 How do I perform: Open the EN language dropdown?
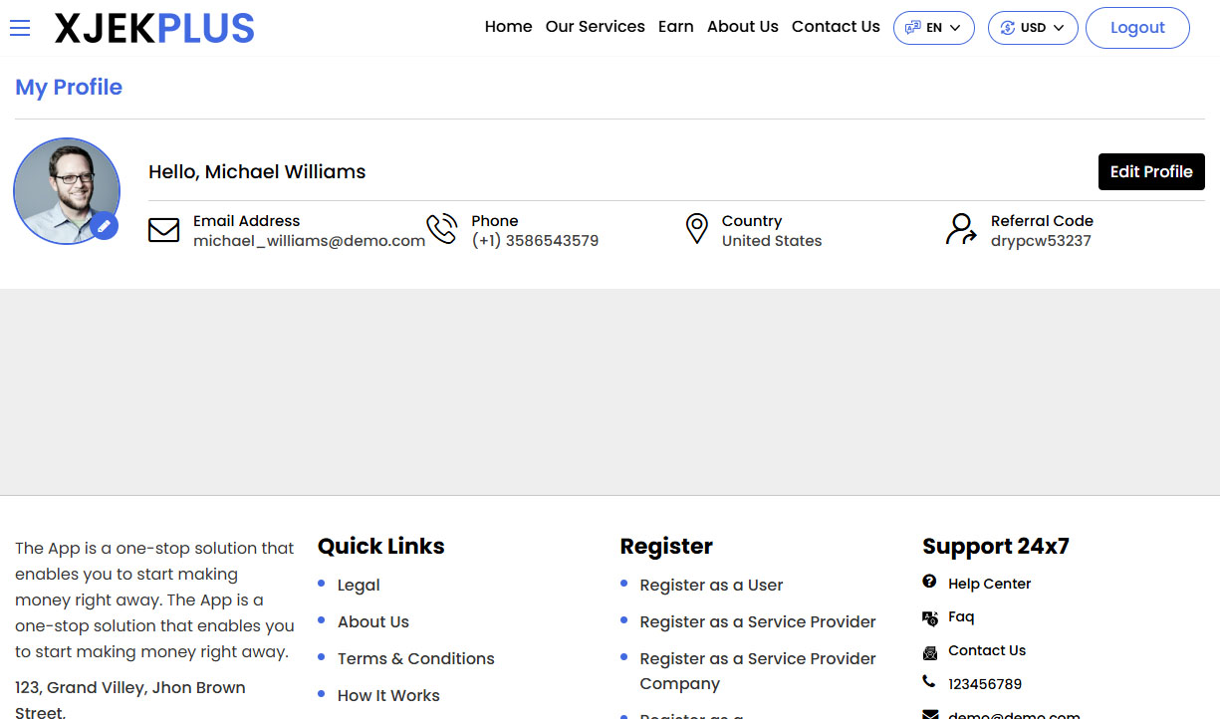[933, 27]
